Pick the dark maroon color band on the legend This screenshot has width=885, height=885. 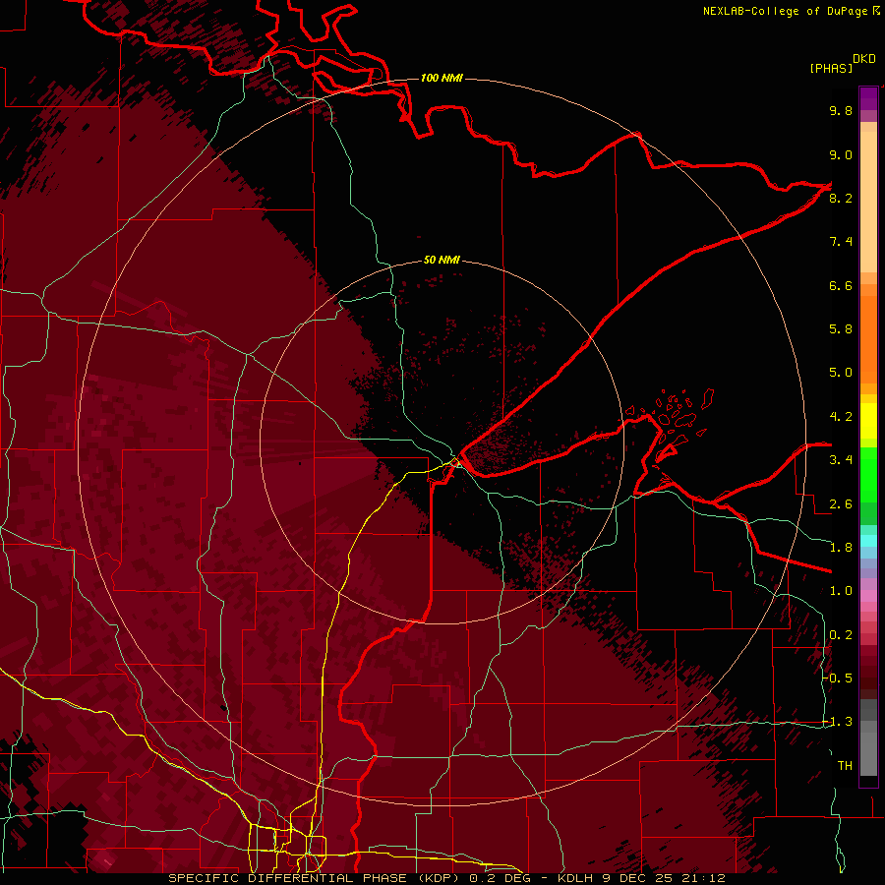pos(868,680)
